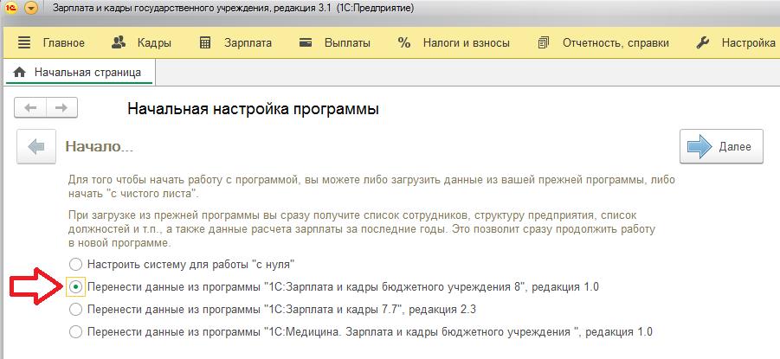Open the Зарплата section
This screenshot has width=780, height=359.
(235, 42)
